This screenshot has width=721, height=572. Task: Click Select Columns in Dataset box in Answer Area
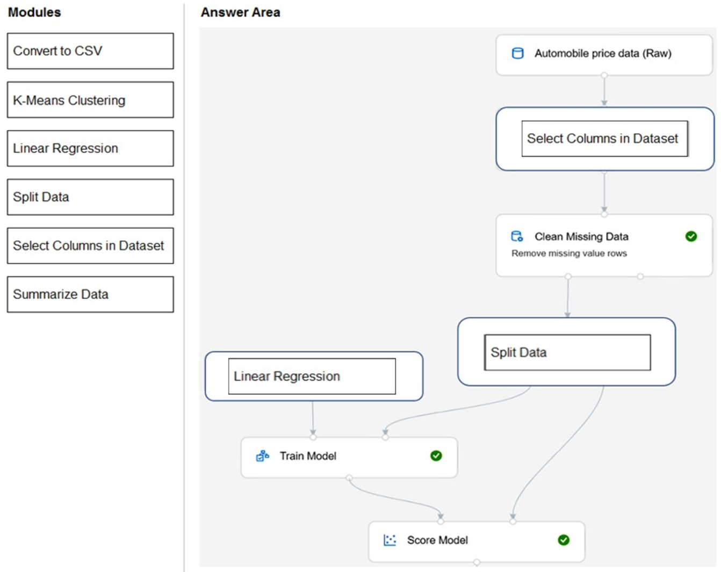click(604, 139)
